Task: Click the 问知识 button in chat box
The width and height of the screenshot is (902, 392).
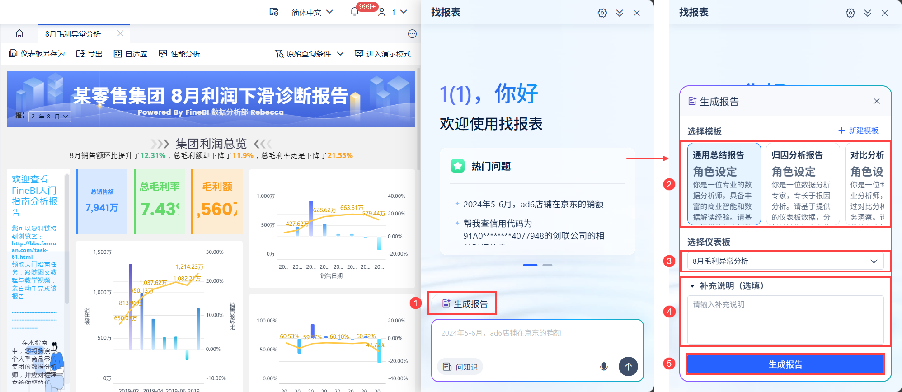Action: tap(460, 367)
